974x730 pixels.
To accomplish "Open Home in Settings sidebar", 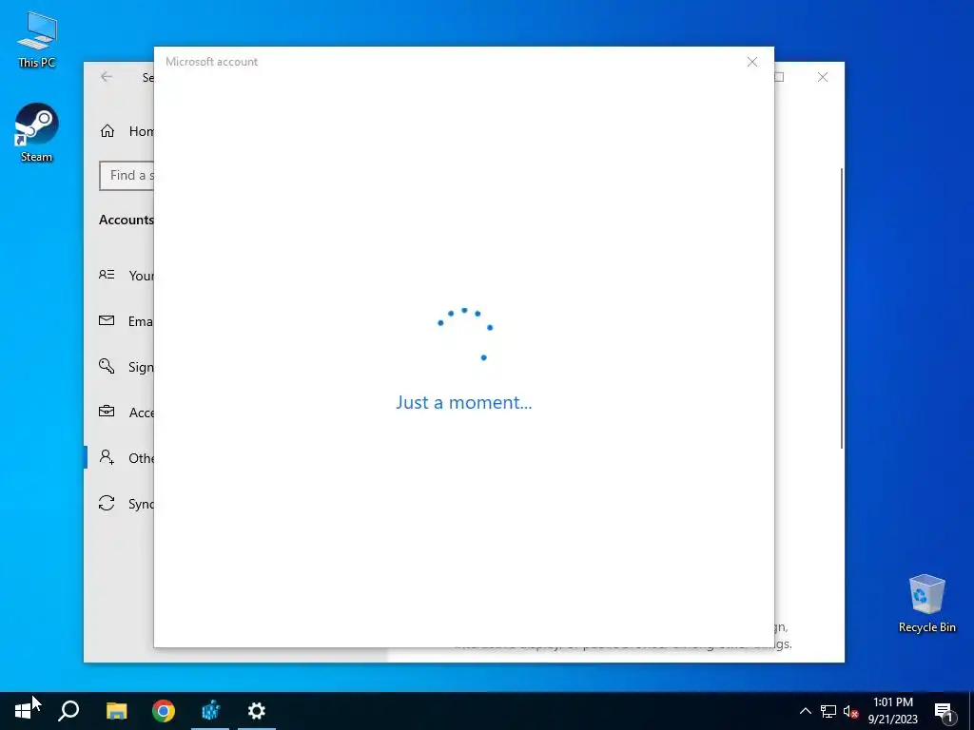I will coord(127,131).
